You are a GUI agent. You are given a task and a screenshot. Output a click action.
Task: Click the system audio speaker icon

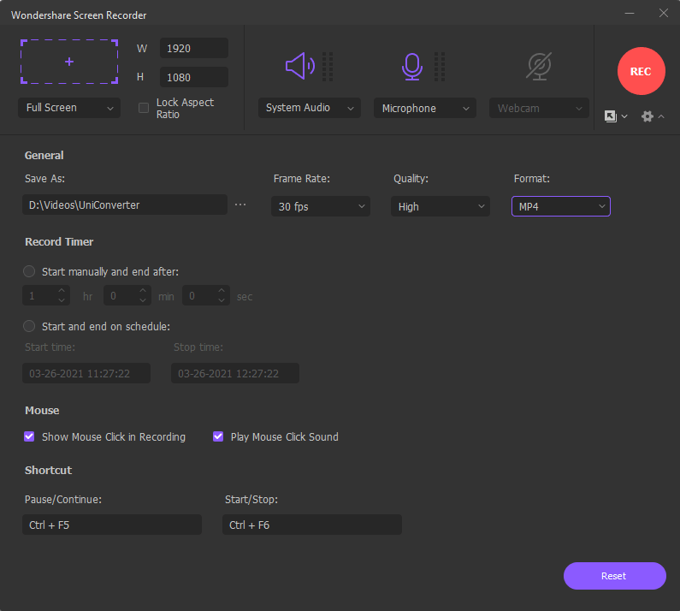click(x=300, y=66)
